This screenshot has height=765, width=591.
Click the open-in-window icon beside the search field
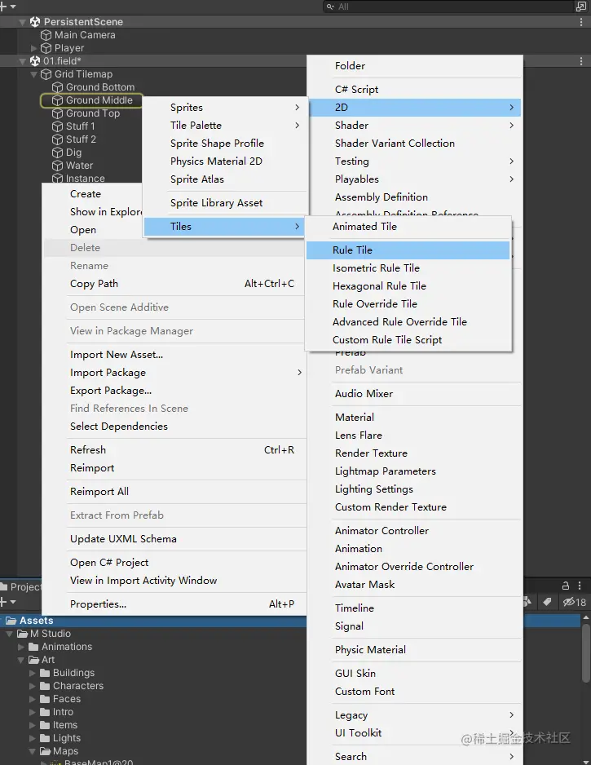point(580,7)
